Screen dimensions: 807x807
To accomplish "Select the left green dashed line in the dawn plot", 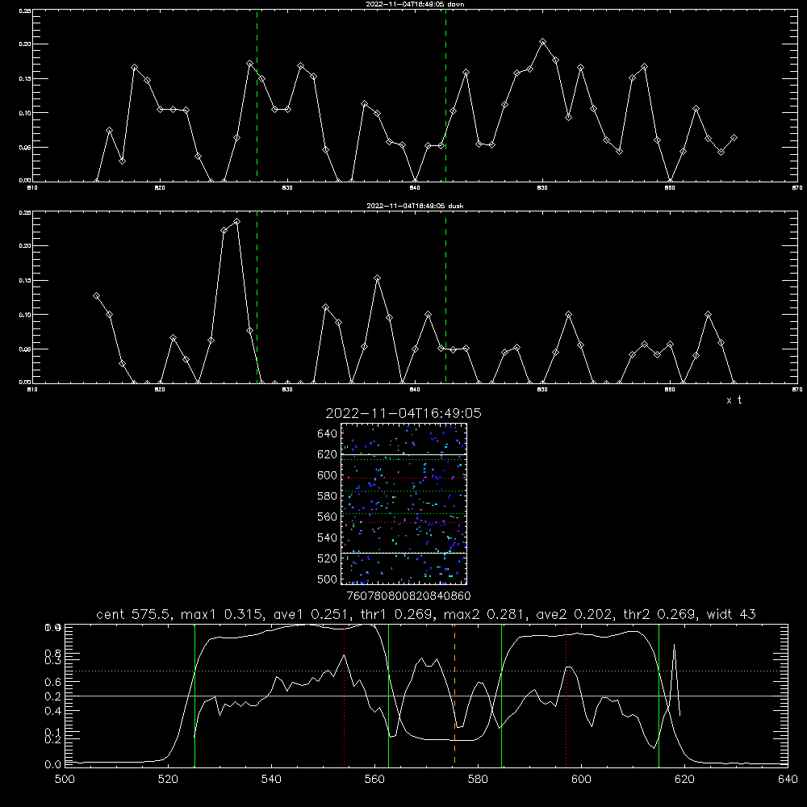I will (x=257, y=95).
